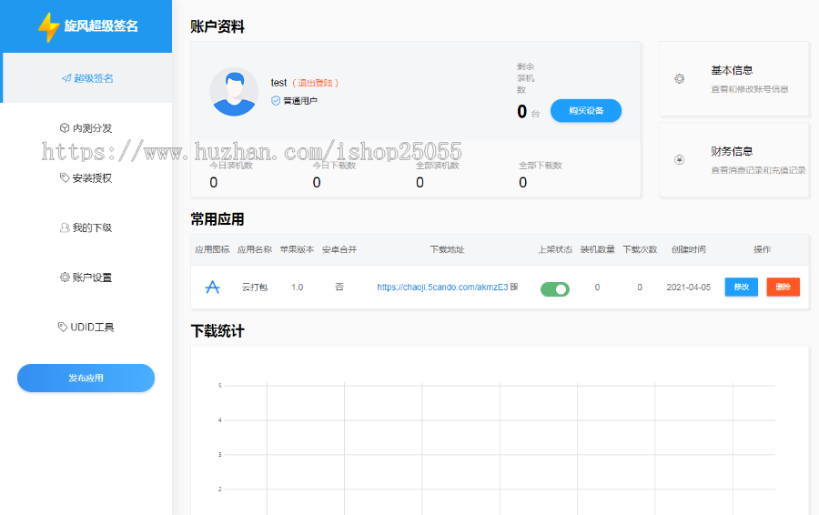Open 账户设置 in the sidebar

pyautogui.click(x=86, y=278)
